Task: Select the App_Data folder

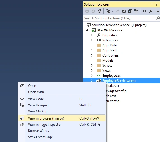Action: [x=109, y=45]
